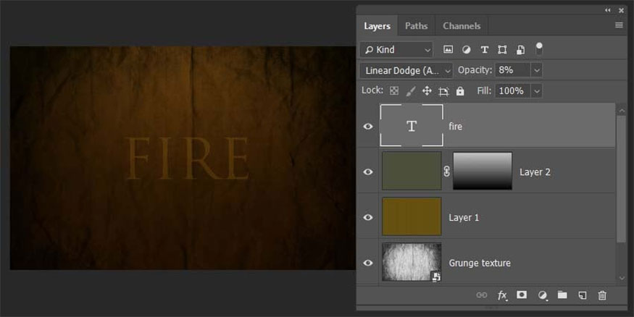This screenshot has width=634, height=317.
Task: Click the lock image pixels brush icon
Action: click(410, 91)
